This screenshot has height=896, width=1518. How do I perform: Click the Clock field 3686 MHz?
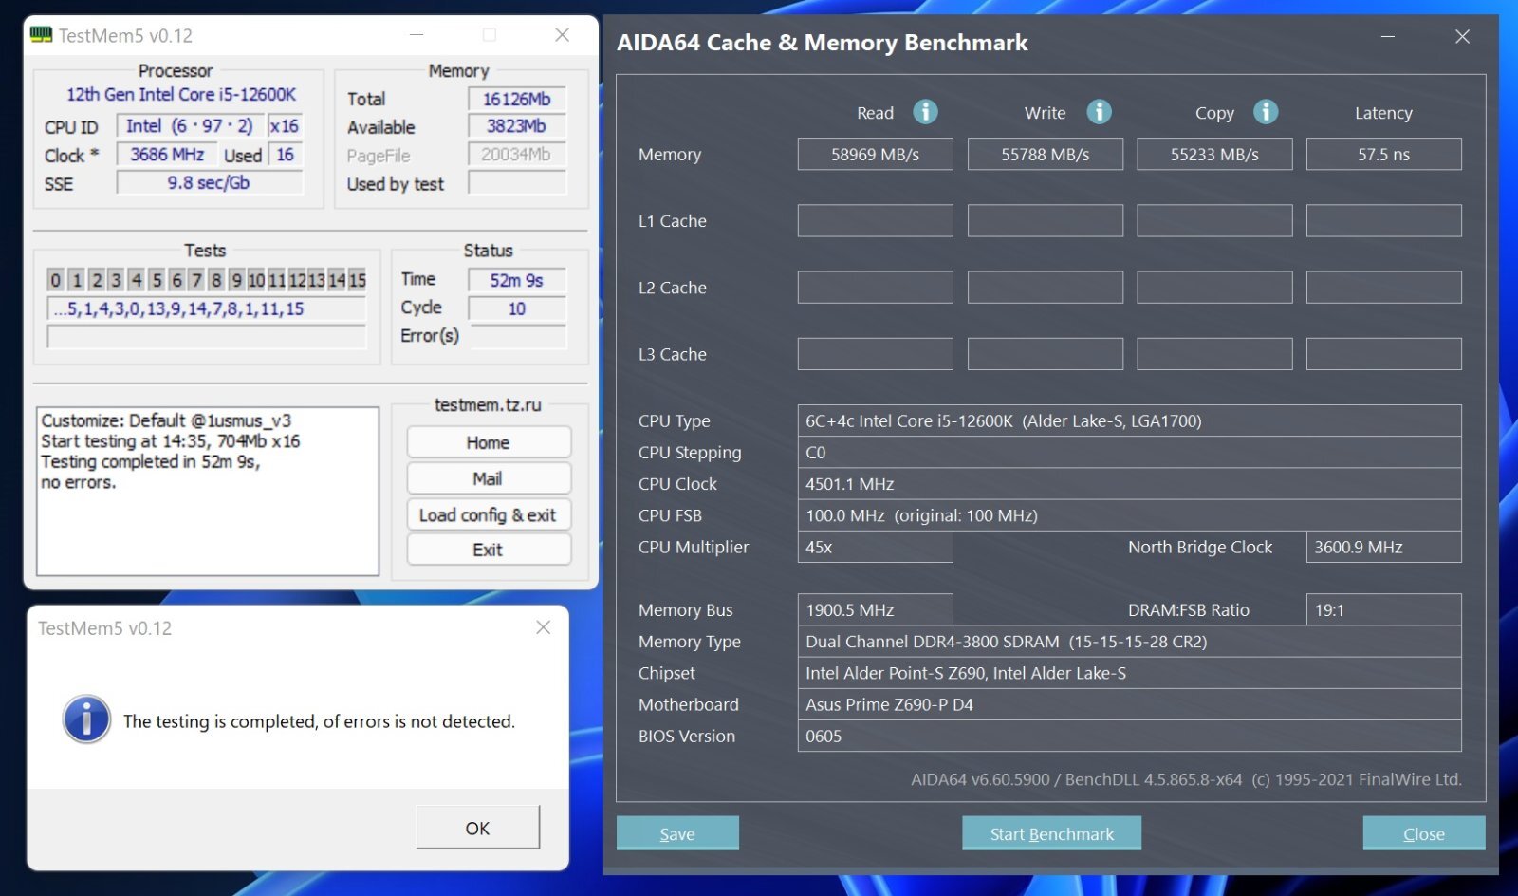pyautogui.click(x=167, y=154)
